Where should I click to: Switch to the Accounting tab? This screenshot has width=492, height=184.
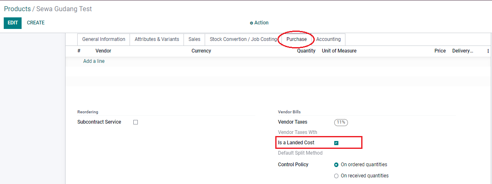pyautogui.click(x=328, y=39)
